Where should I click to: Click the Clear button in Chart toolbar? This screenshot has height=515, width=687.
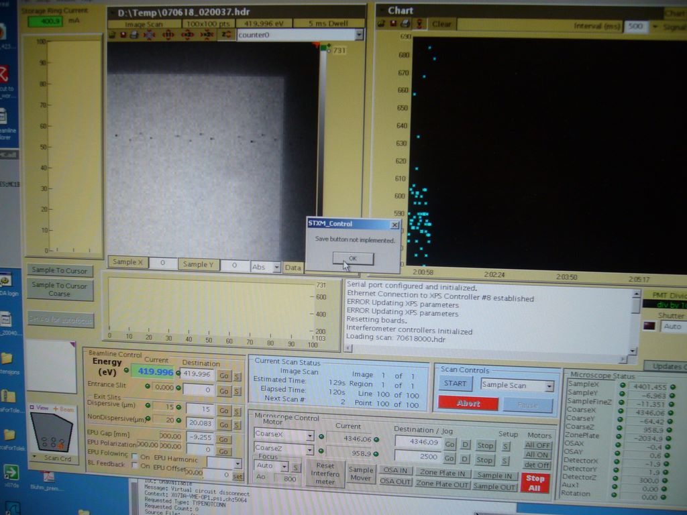coord(441,24)
